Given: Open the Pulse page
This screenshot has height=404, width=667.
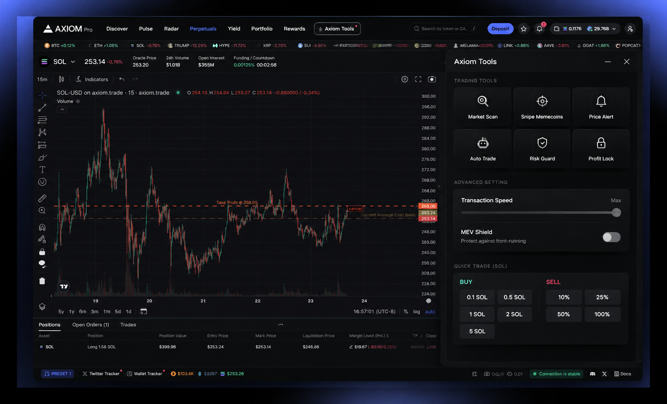Looking at the screenshot, I should coord(146,29).
